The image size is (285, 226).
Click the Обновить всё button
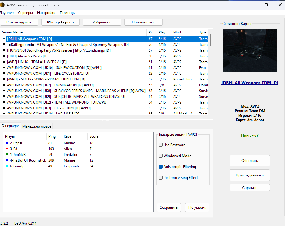coord(143,22)
